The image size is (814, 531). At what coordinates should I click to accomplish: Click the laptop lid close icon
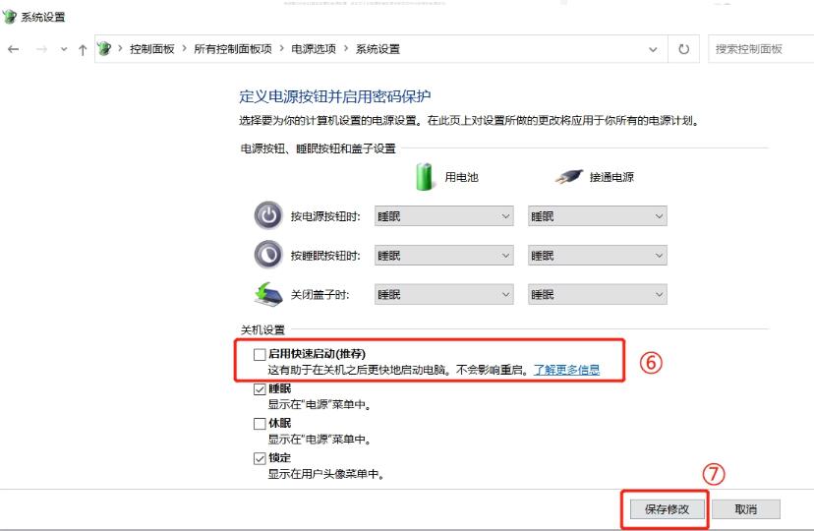(x=267, y=294)
